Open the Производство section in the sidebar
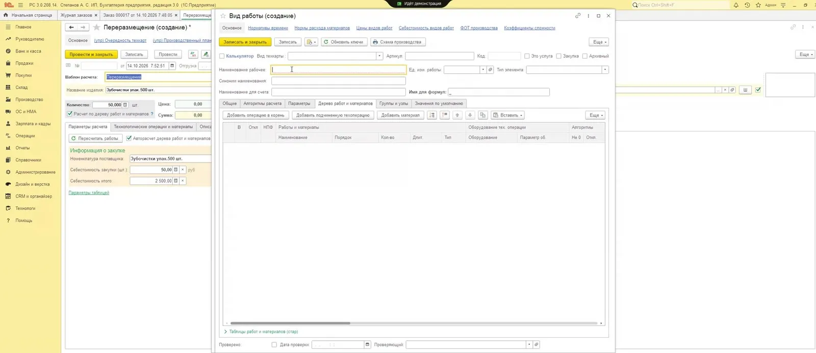The image size is (816, 353). point(29,100)
